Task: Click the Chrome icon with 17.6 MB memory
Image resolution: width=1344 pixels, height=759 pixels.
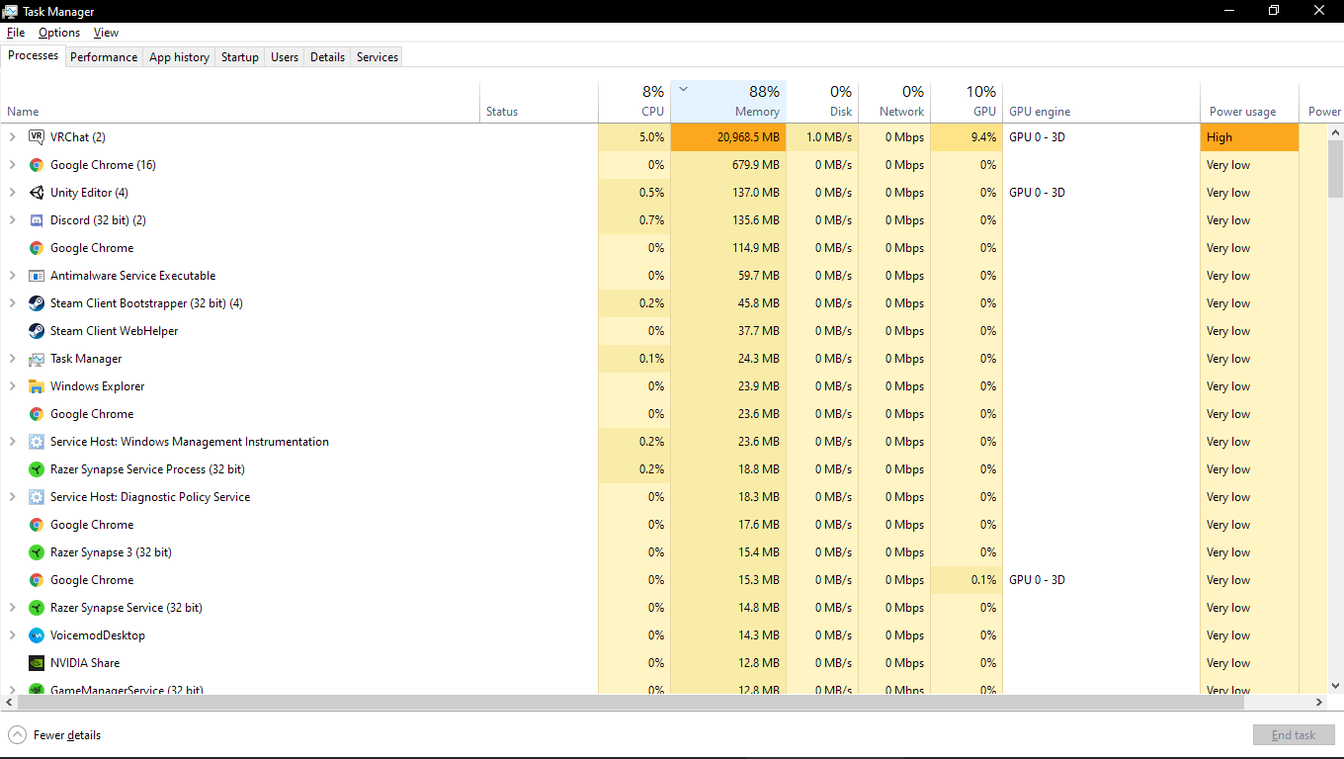Action: [x=37, y=525]
